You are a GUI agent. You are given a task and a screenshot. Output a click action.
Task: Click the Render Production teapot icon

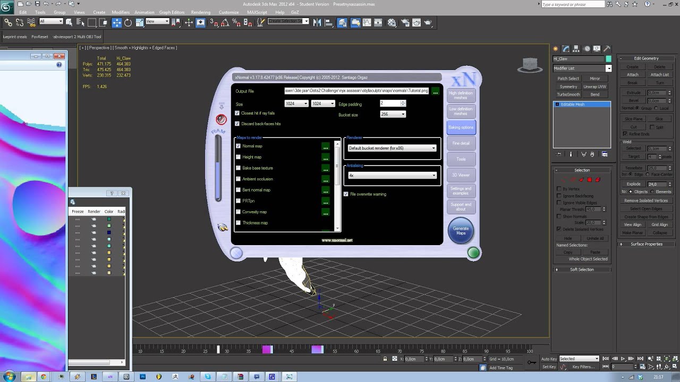(428, 22)
